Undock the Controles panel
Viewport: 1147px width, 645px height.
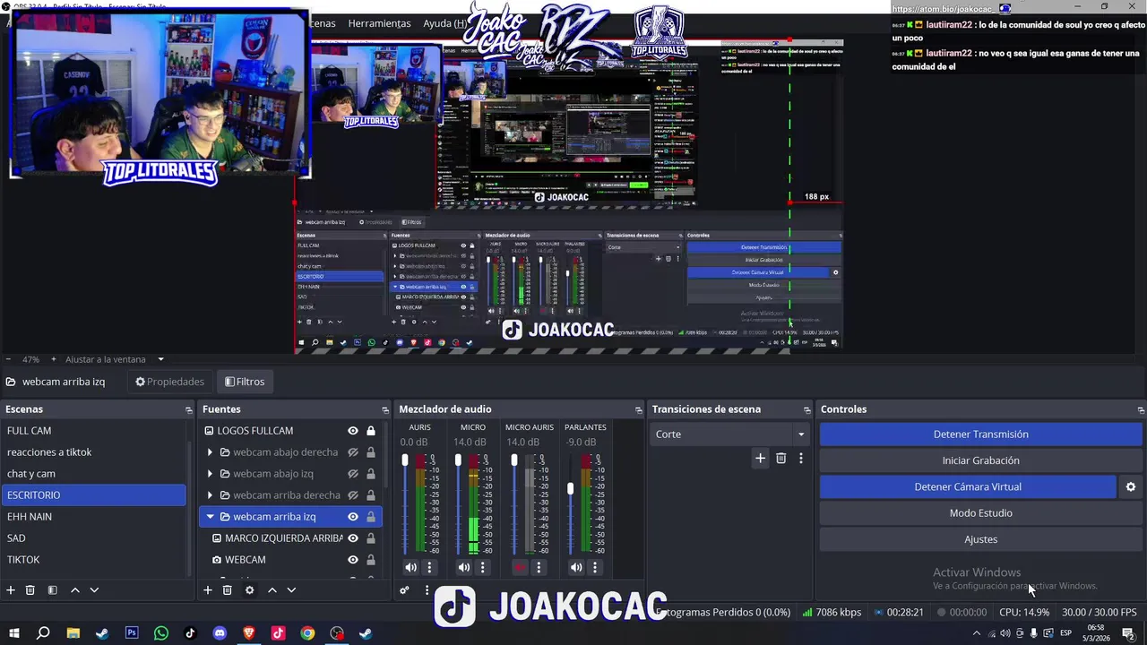click(x=1141, y=409)
